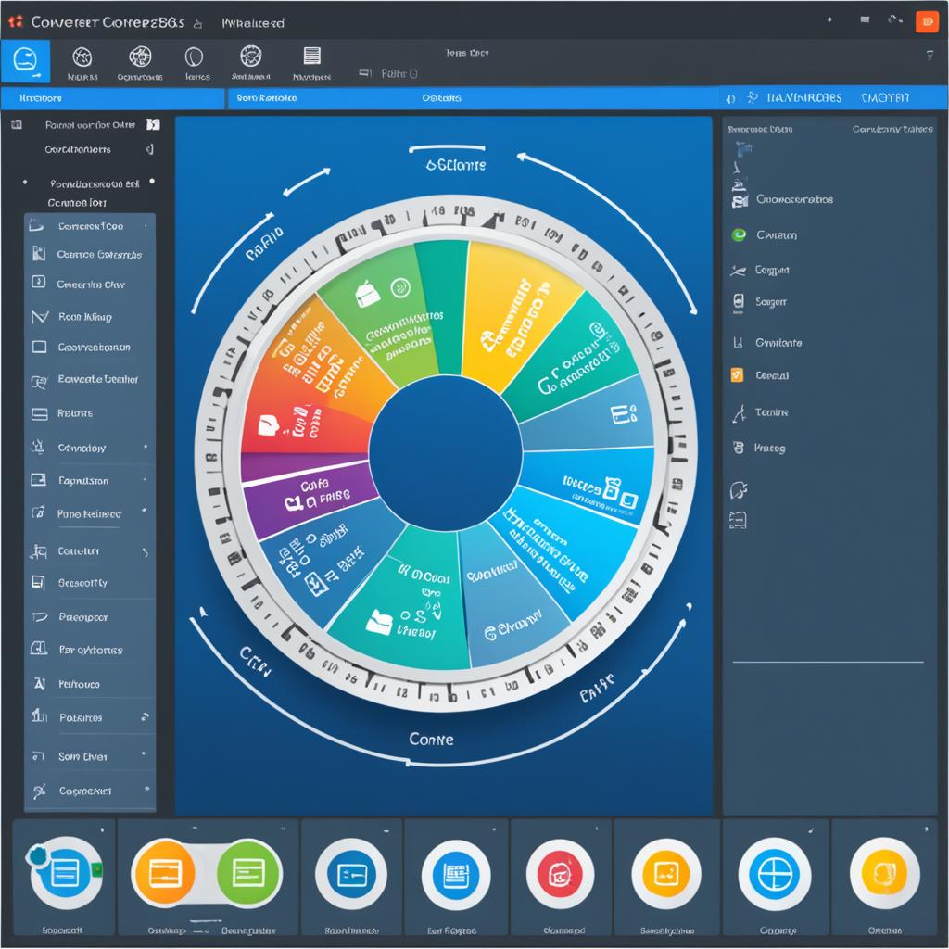
Task: Click the lined document icon in top toolbar
Action: (x=311, y=57)
